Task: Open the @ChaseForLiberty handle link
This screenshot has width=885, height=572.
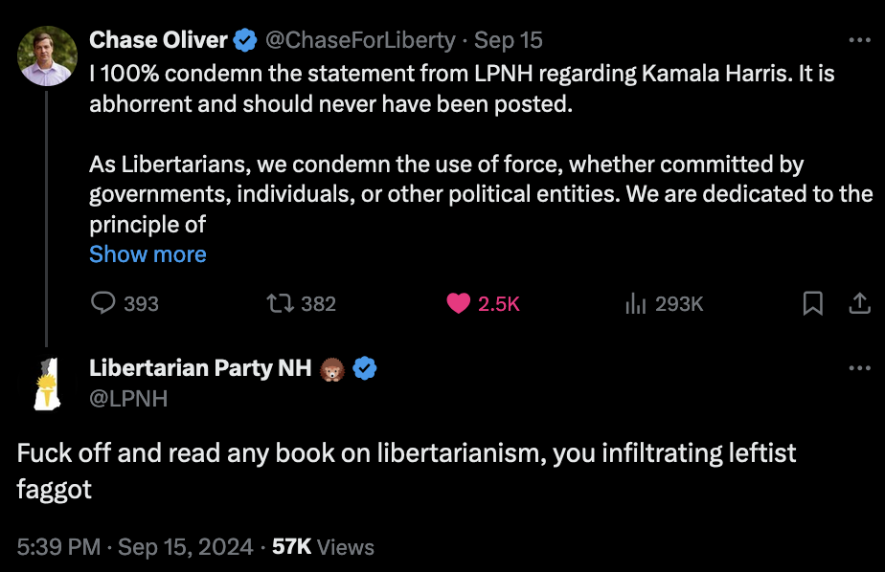Action: tap(360, 40)
